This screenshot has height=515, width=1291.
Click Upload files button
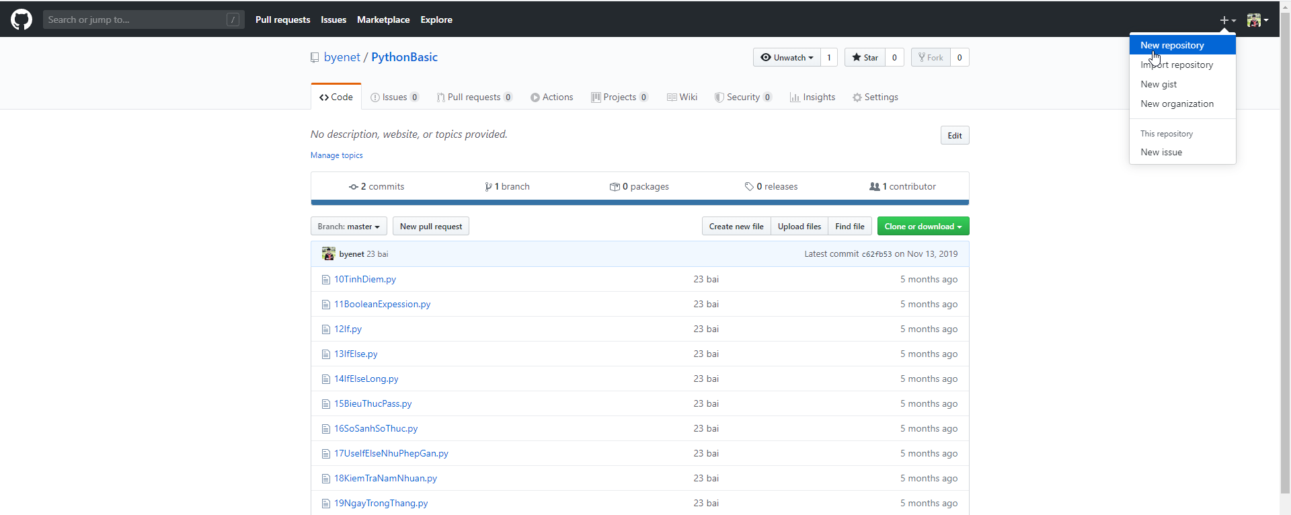pos(799,227)
